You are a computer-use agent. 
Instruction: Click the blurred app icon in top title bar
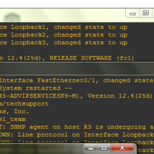(12, 17)
